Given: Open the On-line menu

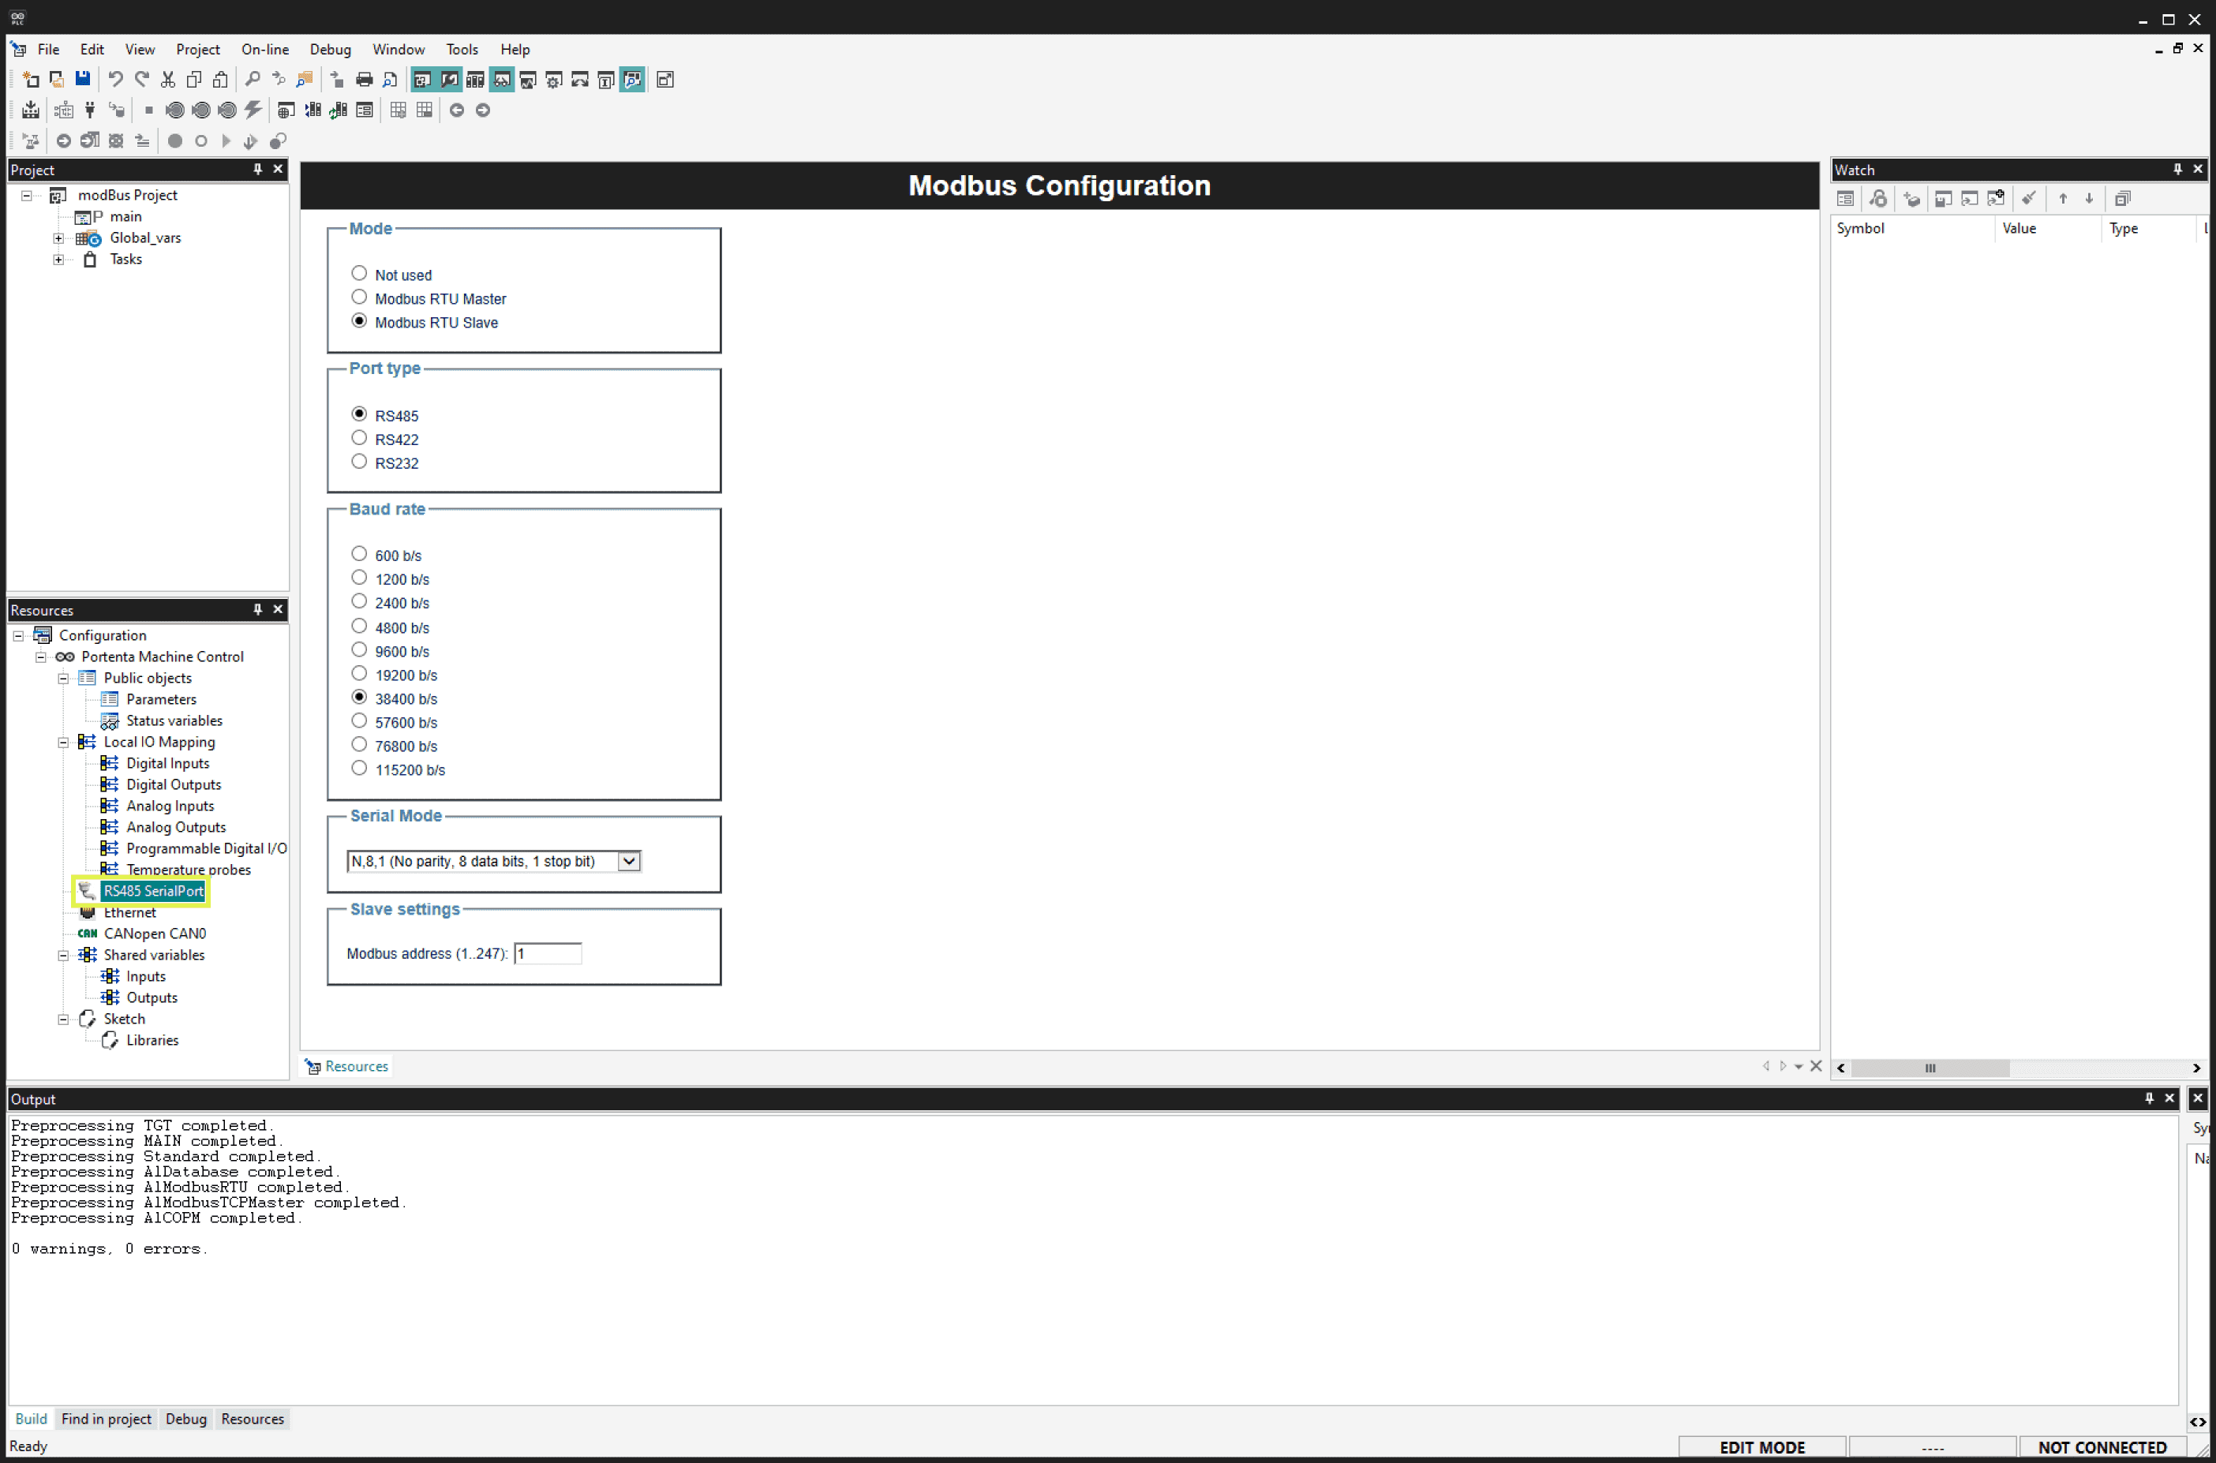Looking at the screenshot, I should [264, 50].
